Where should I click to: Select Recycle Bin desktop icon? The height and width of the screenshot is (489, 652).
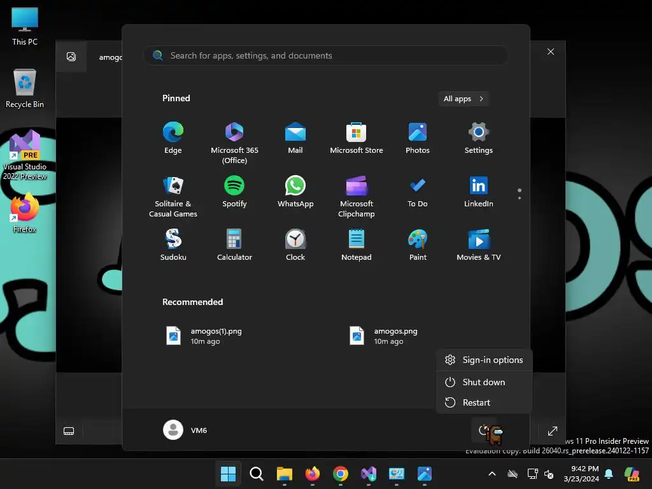click(x=25, y=89)
